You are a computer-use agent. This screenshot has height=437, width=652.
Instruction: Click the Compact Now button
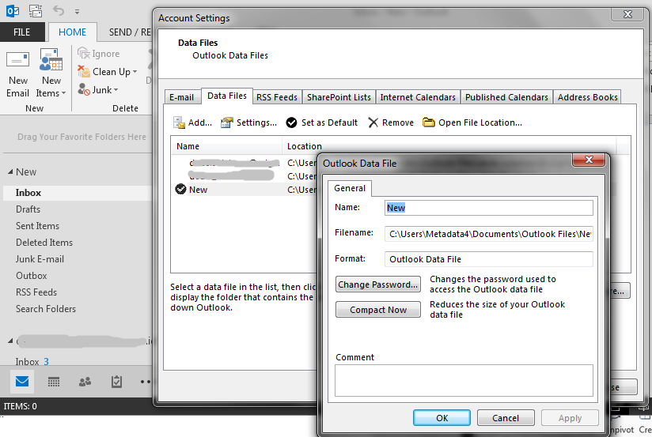tap(378, 310)
